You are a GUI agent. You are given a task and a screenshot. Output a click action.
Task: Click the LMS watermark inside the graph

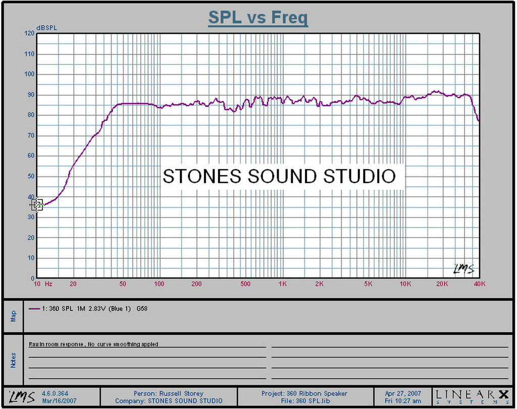[x=463, y=269]
